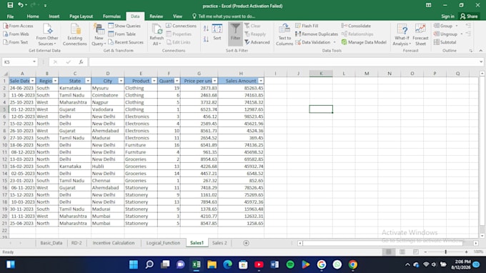The height and width of the screenshot is (273, 486).
Task: Click Recent Sources button
Action: 126,42
